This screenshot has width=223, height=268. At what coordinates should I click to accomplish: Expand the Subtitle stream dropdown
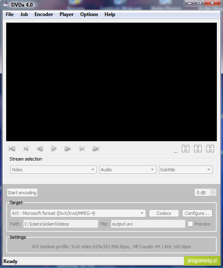click(186, 170)
